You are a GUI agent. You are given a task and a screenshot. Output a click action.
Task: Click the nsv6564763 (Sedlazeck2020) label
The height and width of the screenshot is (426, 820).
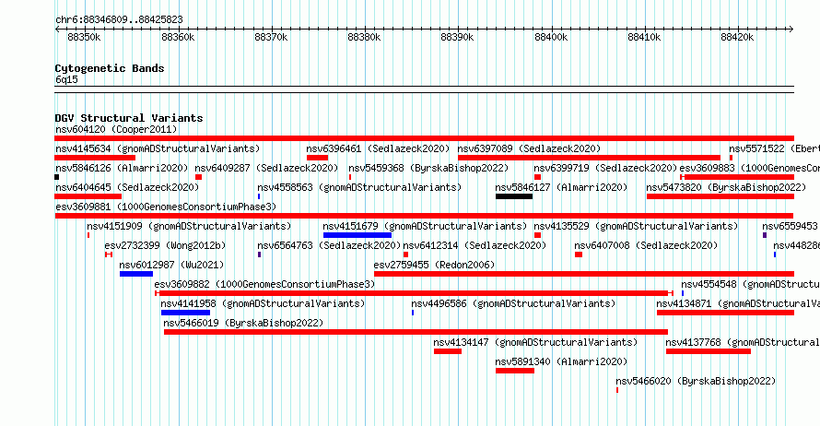point(329,245)
